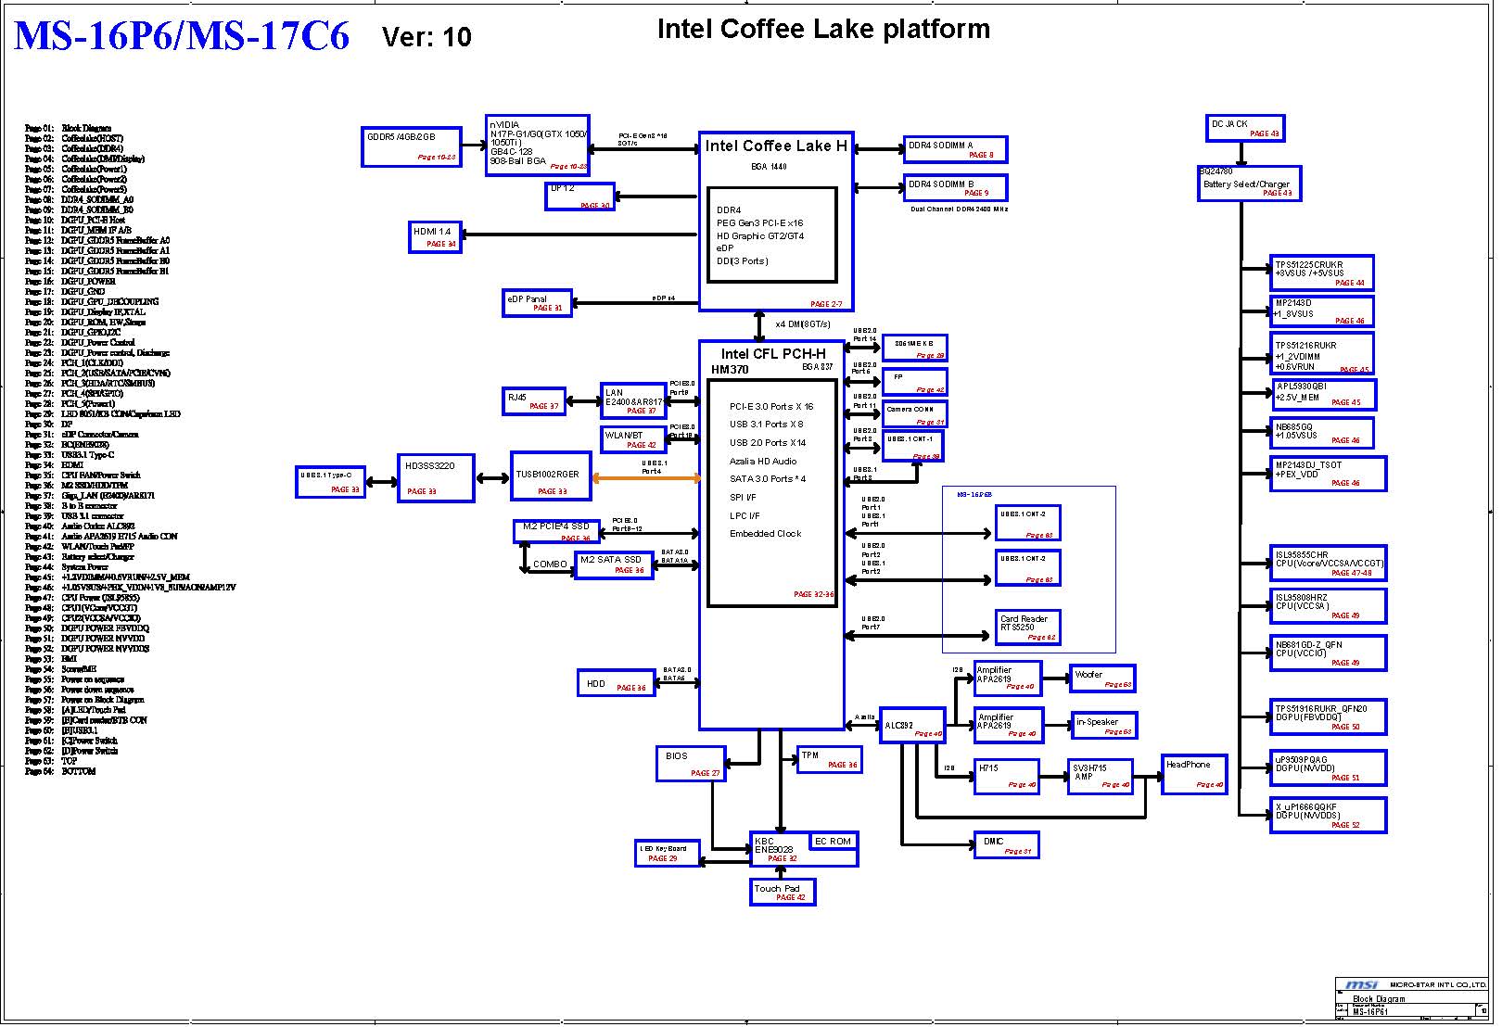Select the uP9509PQAG DGPU(NVVDD) block
The width and height of the screenshot is (1502, 1027).
point(1328,767)
